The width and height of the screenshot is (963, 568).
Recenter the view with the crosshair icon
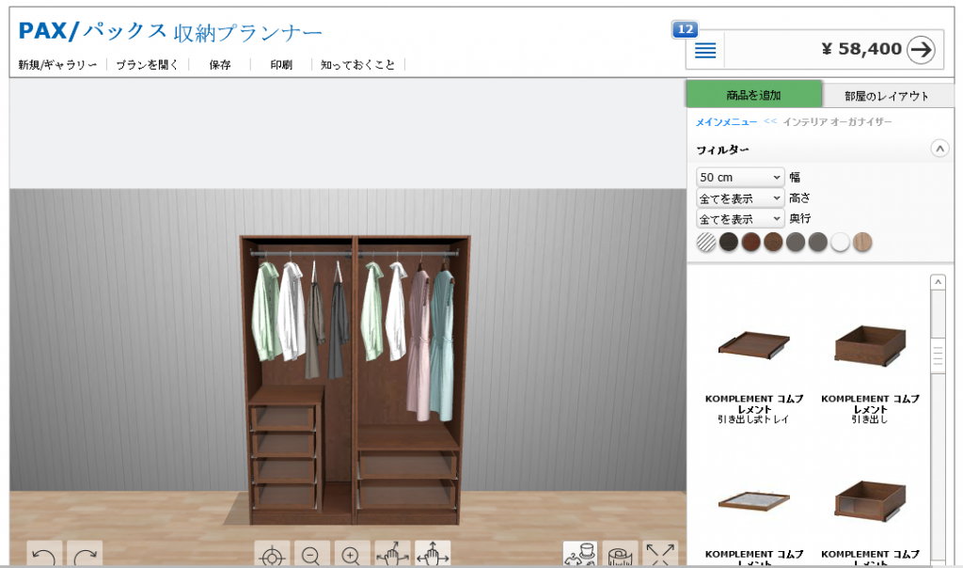(272, 555)
